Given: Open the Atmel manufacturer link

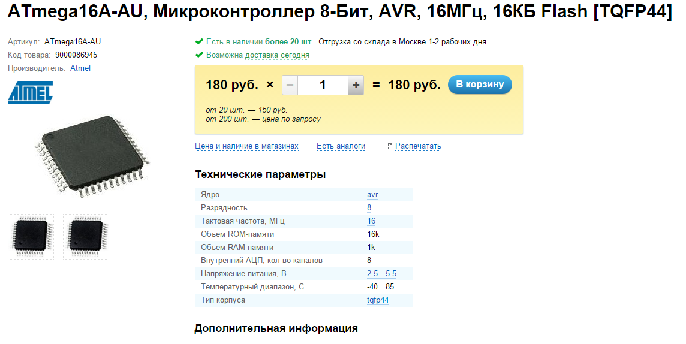Looking at the screenshot, I should (x=80, y=68).
